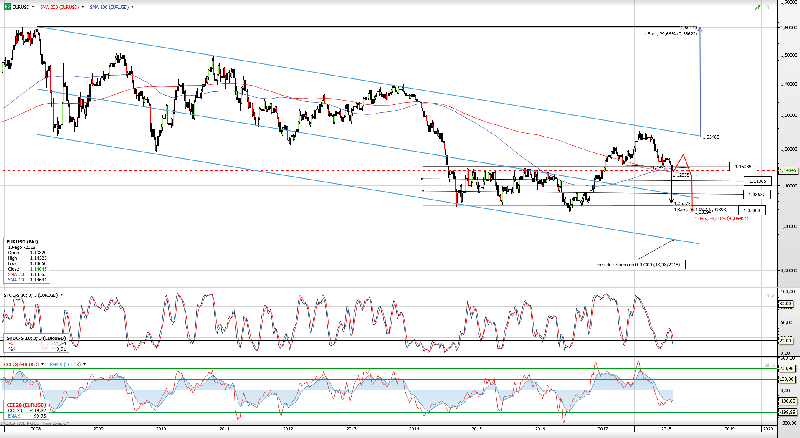Click the 'EURUSD (Bid)' data box title

pos(22,242)
